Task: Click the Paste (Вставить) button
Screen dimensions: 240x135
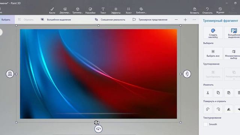Action: point(195,10)
